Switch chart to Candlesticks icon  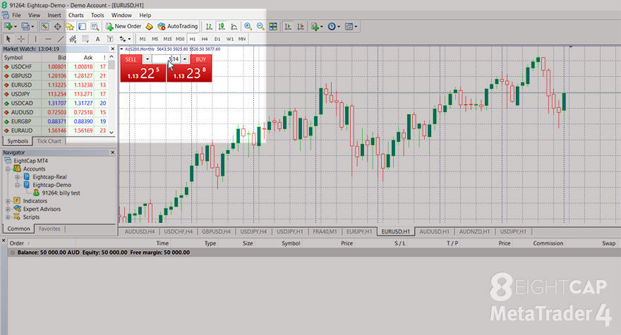(222, 27)
